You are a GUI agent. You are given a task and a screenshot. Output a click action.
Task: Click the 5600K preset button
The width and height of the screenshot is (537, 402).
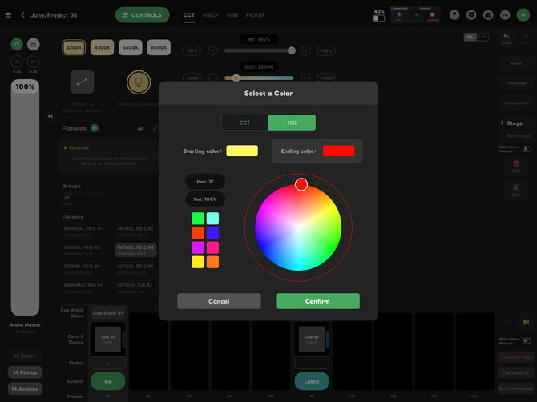(130, 47)
